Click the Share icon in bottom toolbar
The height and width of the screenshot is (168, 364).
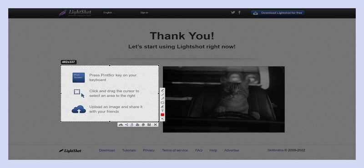[126, 125]
